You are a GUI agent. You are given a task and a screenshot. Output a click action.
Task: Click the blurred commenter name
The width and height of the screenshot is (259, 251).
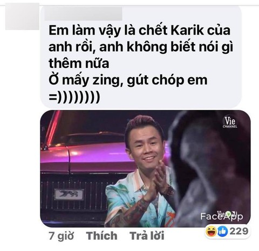point(84,13)
